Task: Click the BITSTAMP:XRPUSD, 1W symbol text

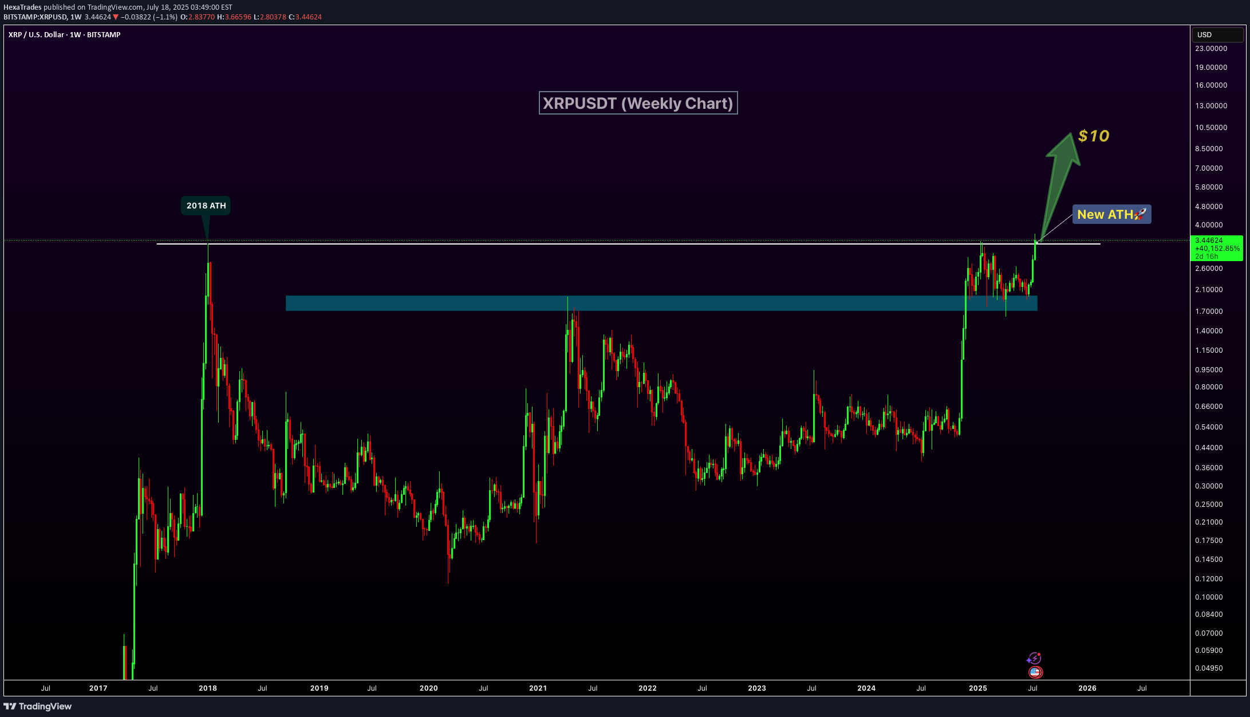Action: coord(43,17)
